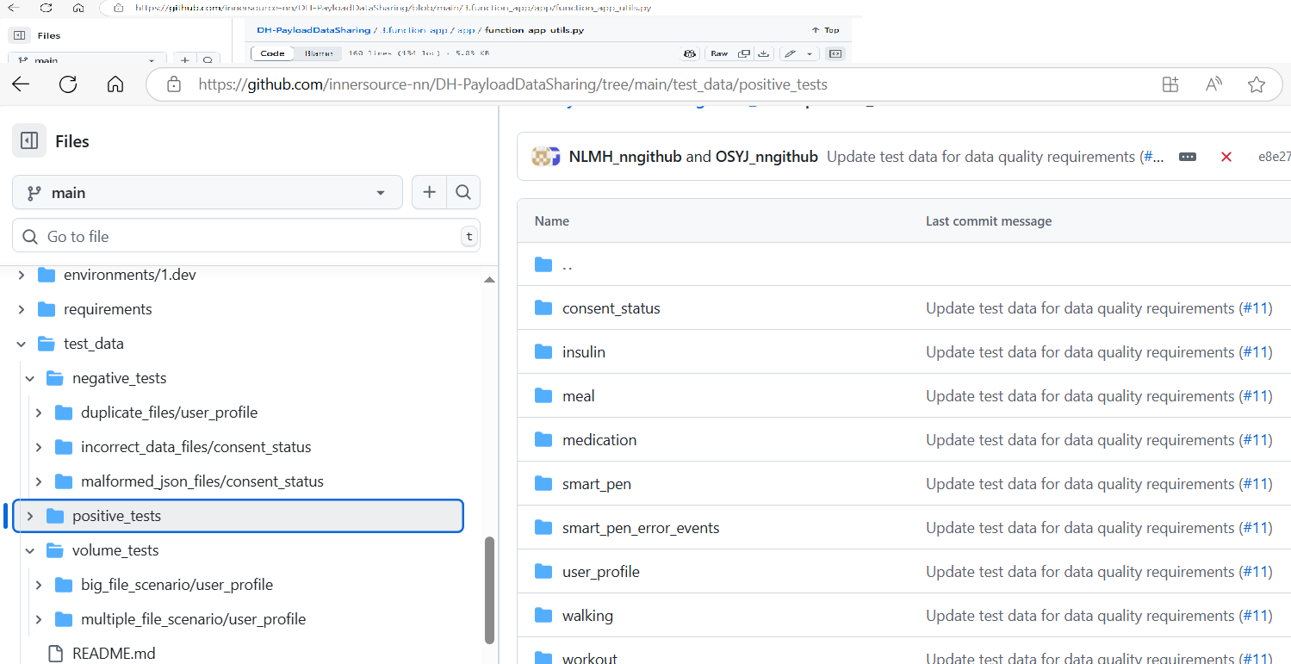The height and width of the screenshot is (664, 1291).
Task: Select positive_tests in the file tree
Action: (x=239, y=516)
